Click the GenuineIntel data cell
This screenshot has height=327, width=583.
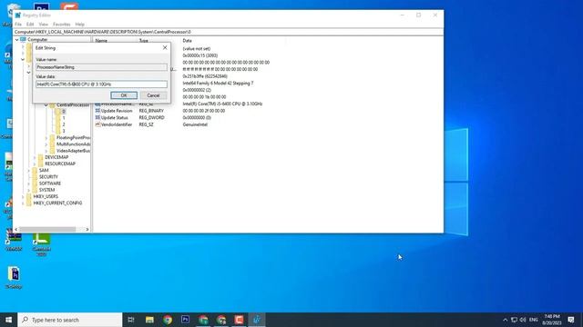195,124
